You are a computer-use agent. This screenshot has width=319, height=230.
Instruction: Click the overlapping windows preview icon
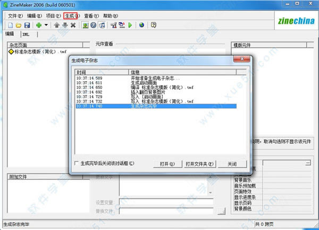click(122, 25)
